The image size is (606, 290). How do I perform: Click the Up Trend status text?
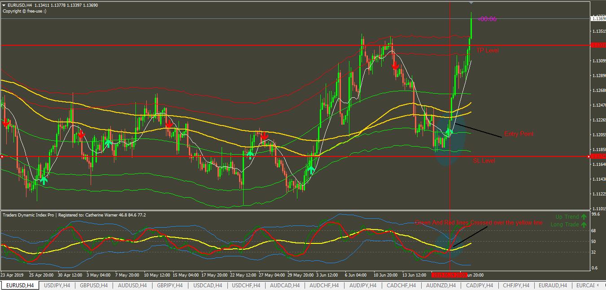(567, 217)
